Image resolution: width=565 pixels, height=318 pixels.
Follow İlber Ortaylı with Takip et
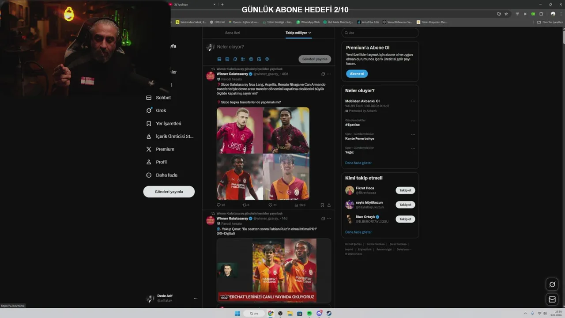click(405, 219)
